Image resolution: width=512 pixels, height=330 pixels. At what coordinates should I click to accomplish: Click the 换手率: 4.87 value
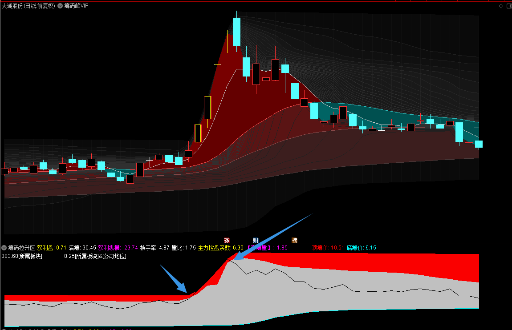[x=155, y=248]
